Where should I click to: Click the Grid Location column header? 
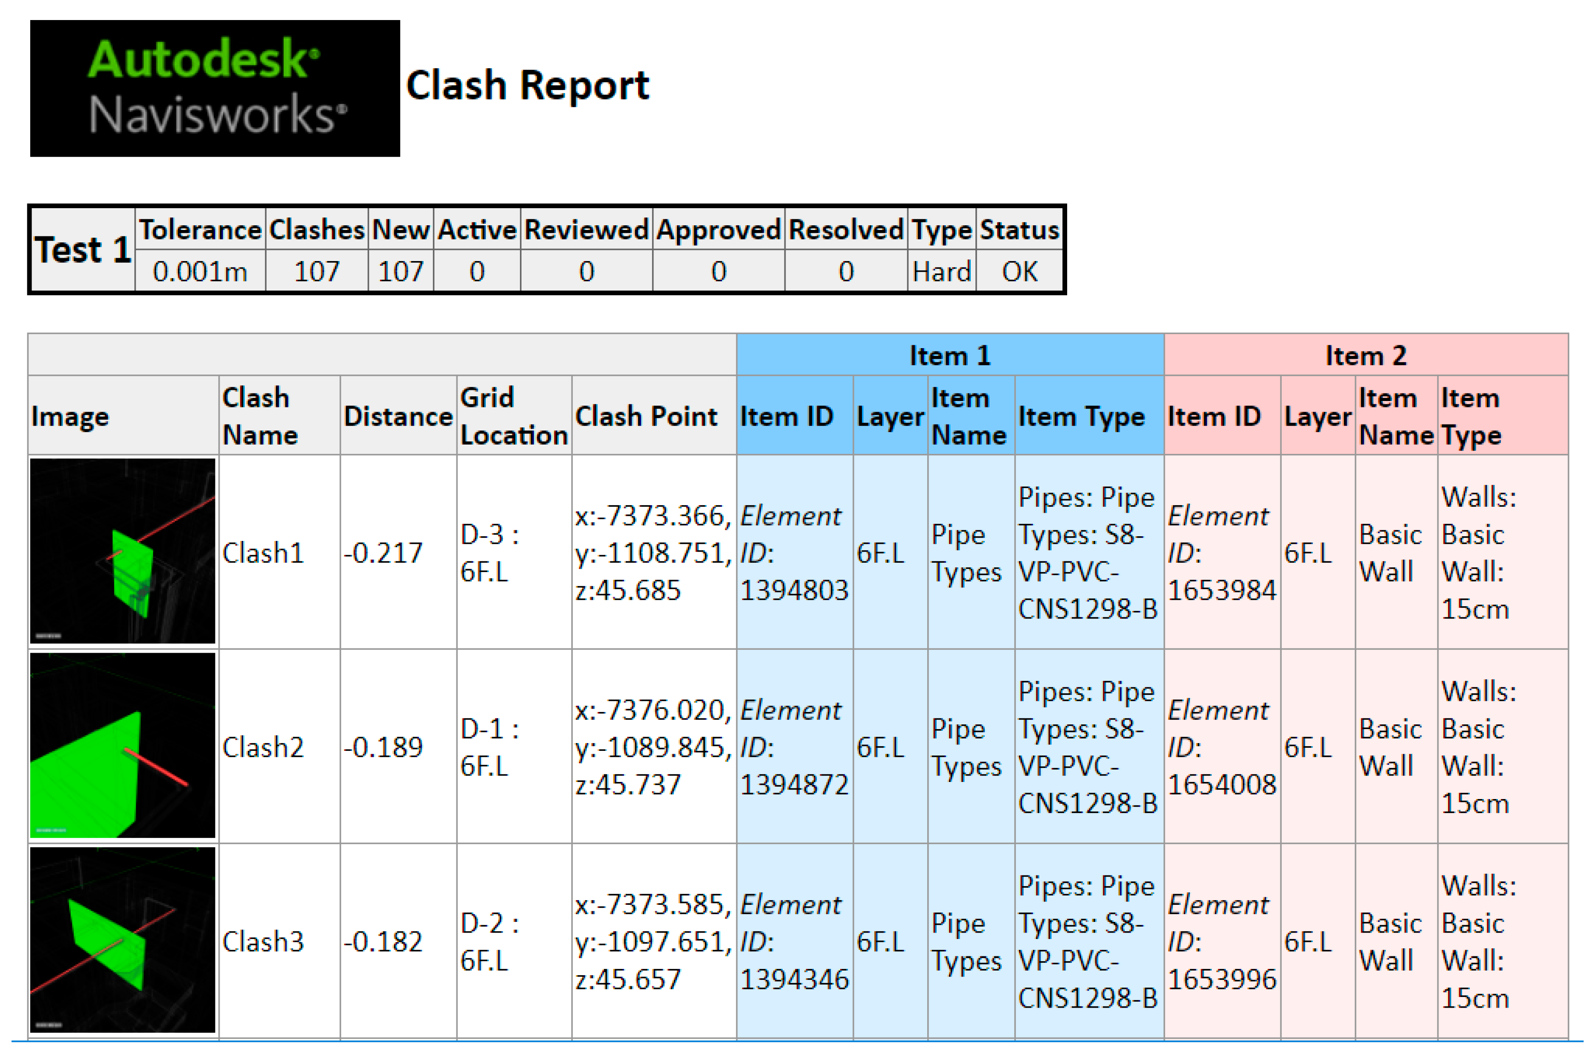tap(513, 416)
